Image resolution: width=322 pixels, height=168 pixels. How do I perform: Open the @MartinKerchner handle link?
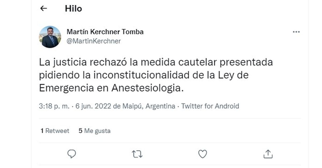[x=94, y=41]
